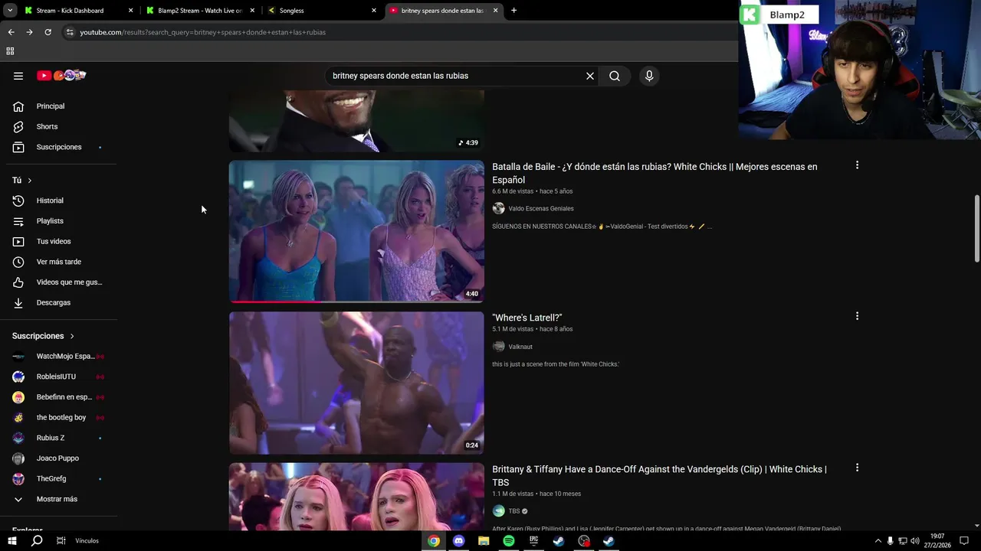Play the top video thumbnail with 4:39 duration
981x551 pixels.
356,121
